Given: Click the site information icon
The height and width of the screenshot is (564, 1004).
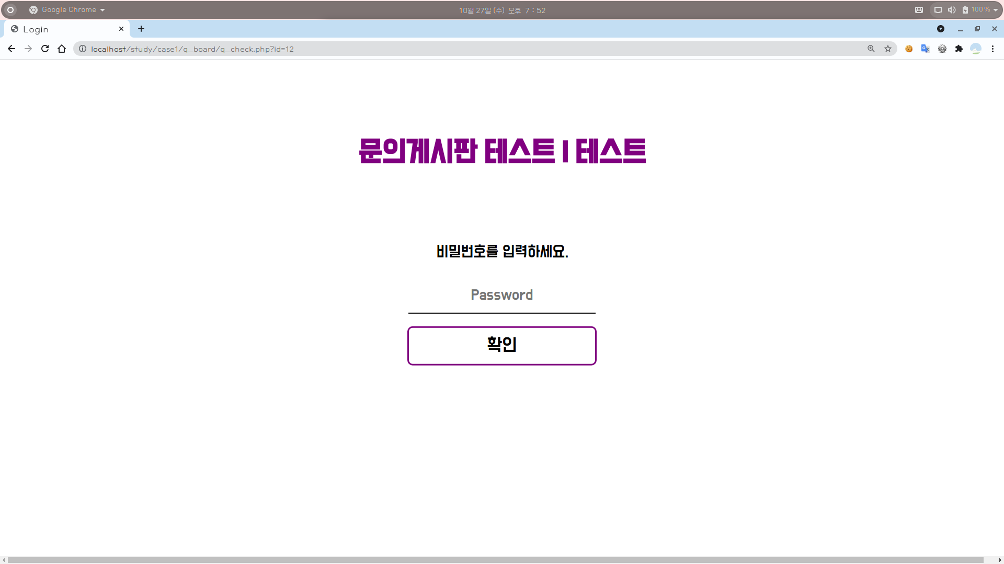Looking at the screenshot, I should [83, 49].
